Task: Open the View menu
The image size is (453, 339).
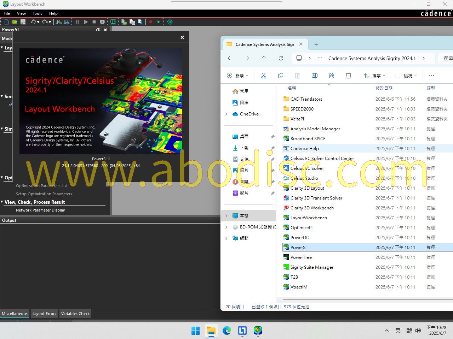Action: click(x=21, y=13)
